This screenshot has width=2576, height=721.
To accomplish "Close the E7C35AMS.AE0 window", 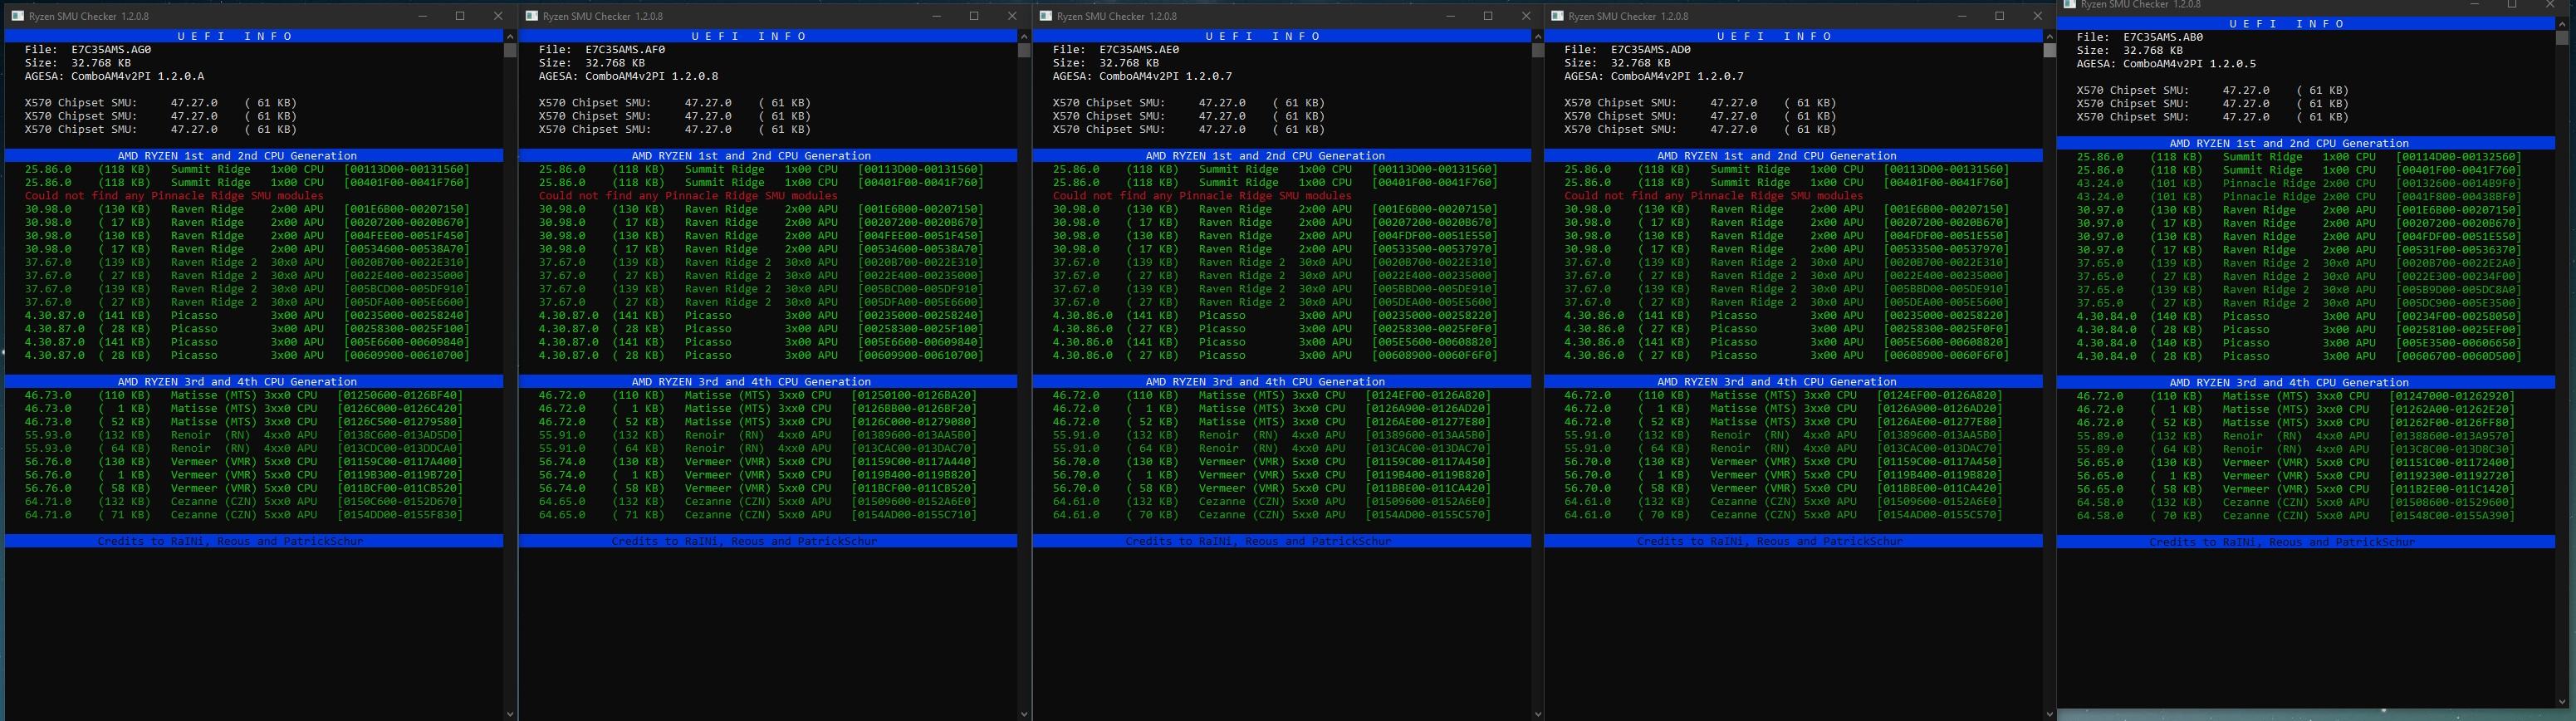I will pyautogui.click(x=1526, y=16).
